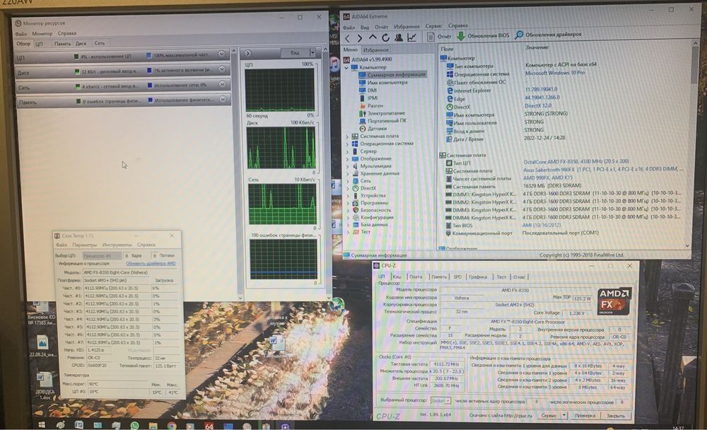Screen dimensions: 707x430
Task: Expand Сеть section in Resource Monitor
Action: [x=222, y=84]
